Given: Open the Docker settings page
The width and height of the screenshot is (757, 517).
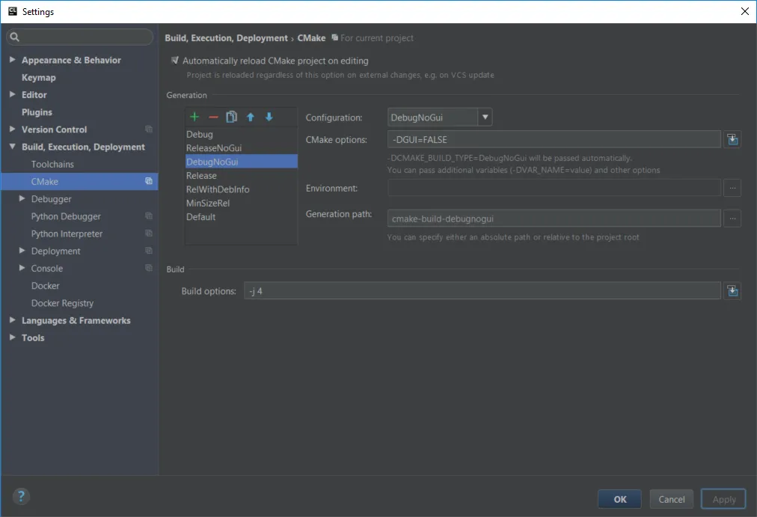Looking at the screenshot, I should (x=45, y=286).
